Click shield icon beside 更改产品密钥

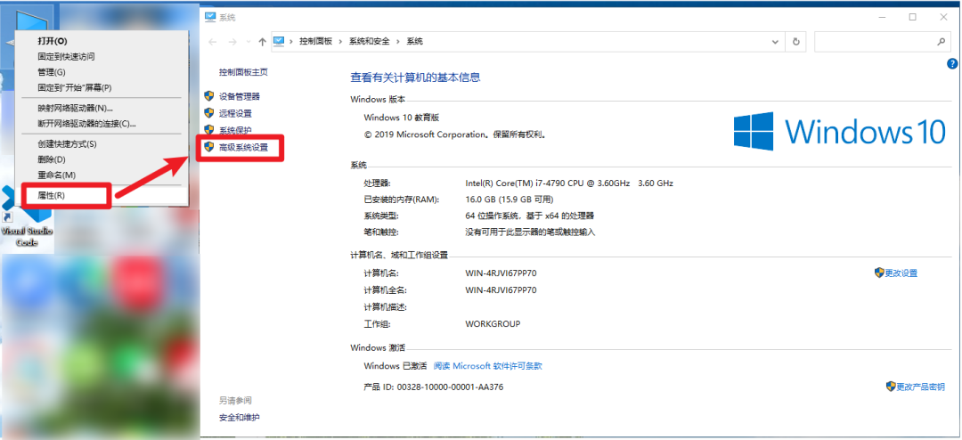tap(891, 386)
